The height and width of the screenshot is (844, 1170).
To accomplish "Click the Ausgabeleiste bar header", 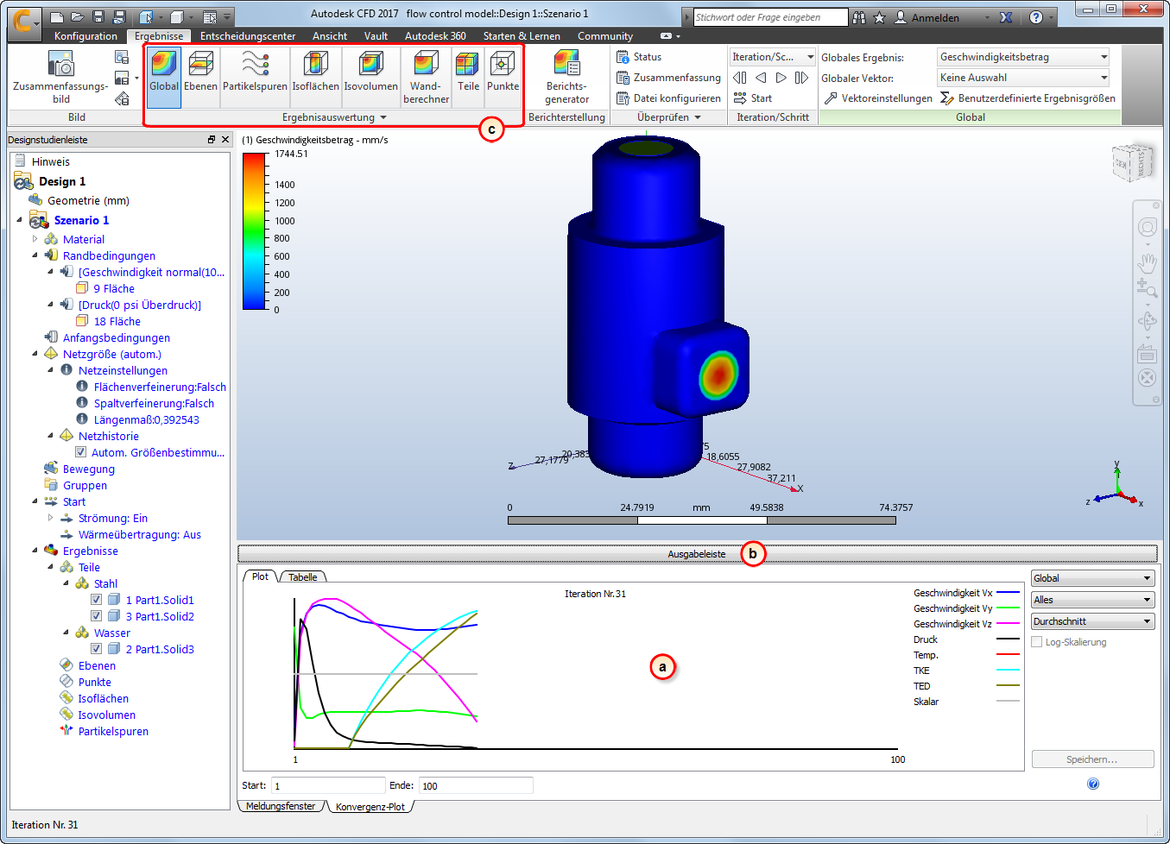I will 697,554.
